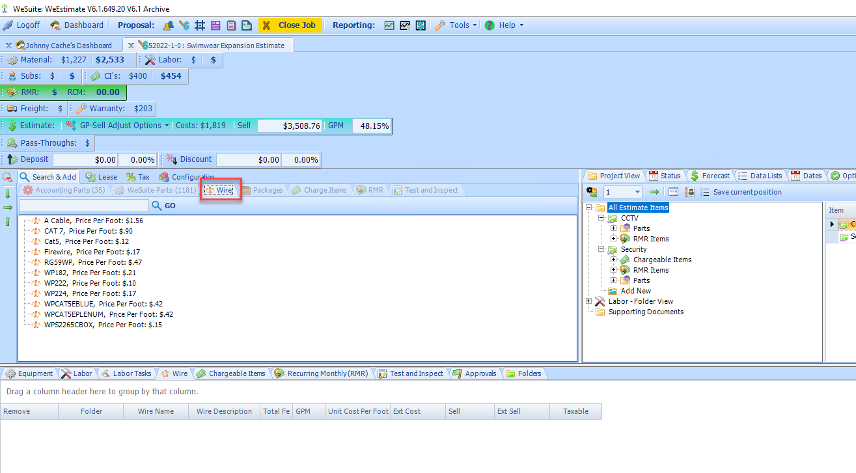
Task: Switch to the Lease tab
Action: (101, 177)
